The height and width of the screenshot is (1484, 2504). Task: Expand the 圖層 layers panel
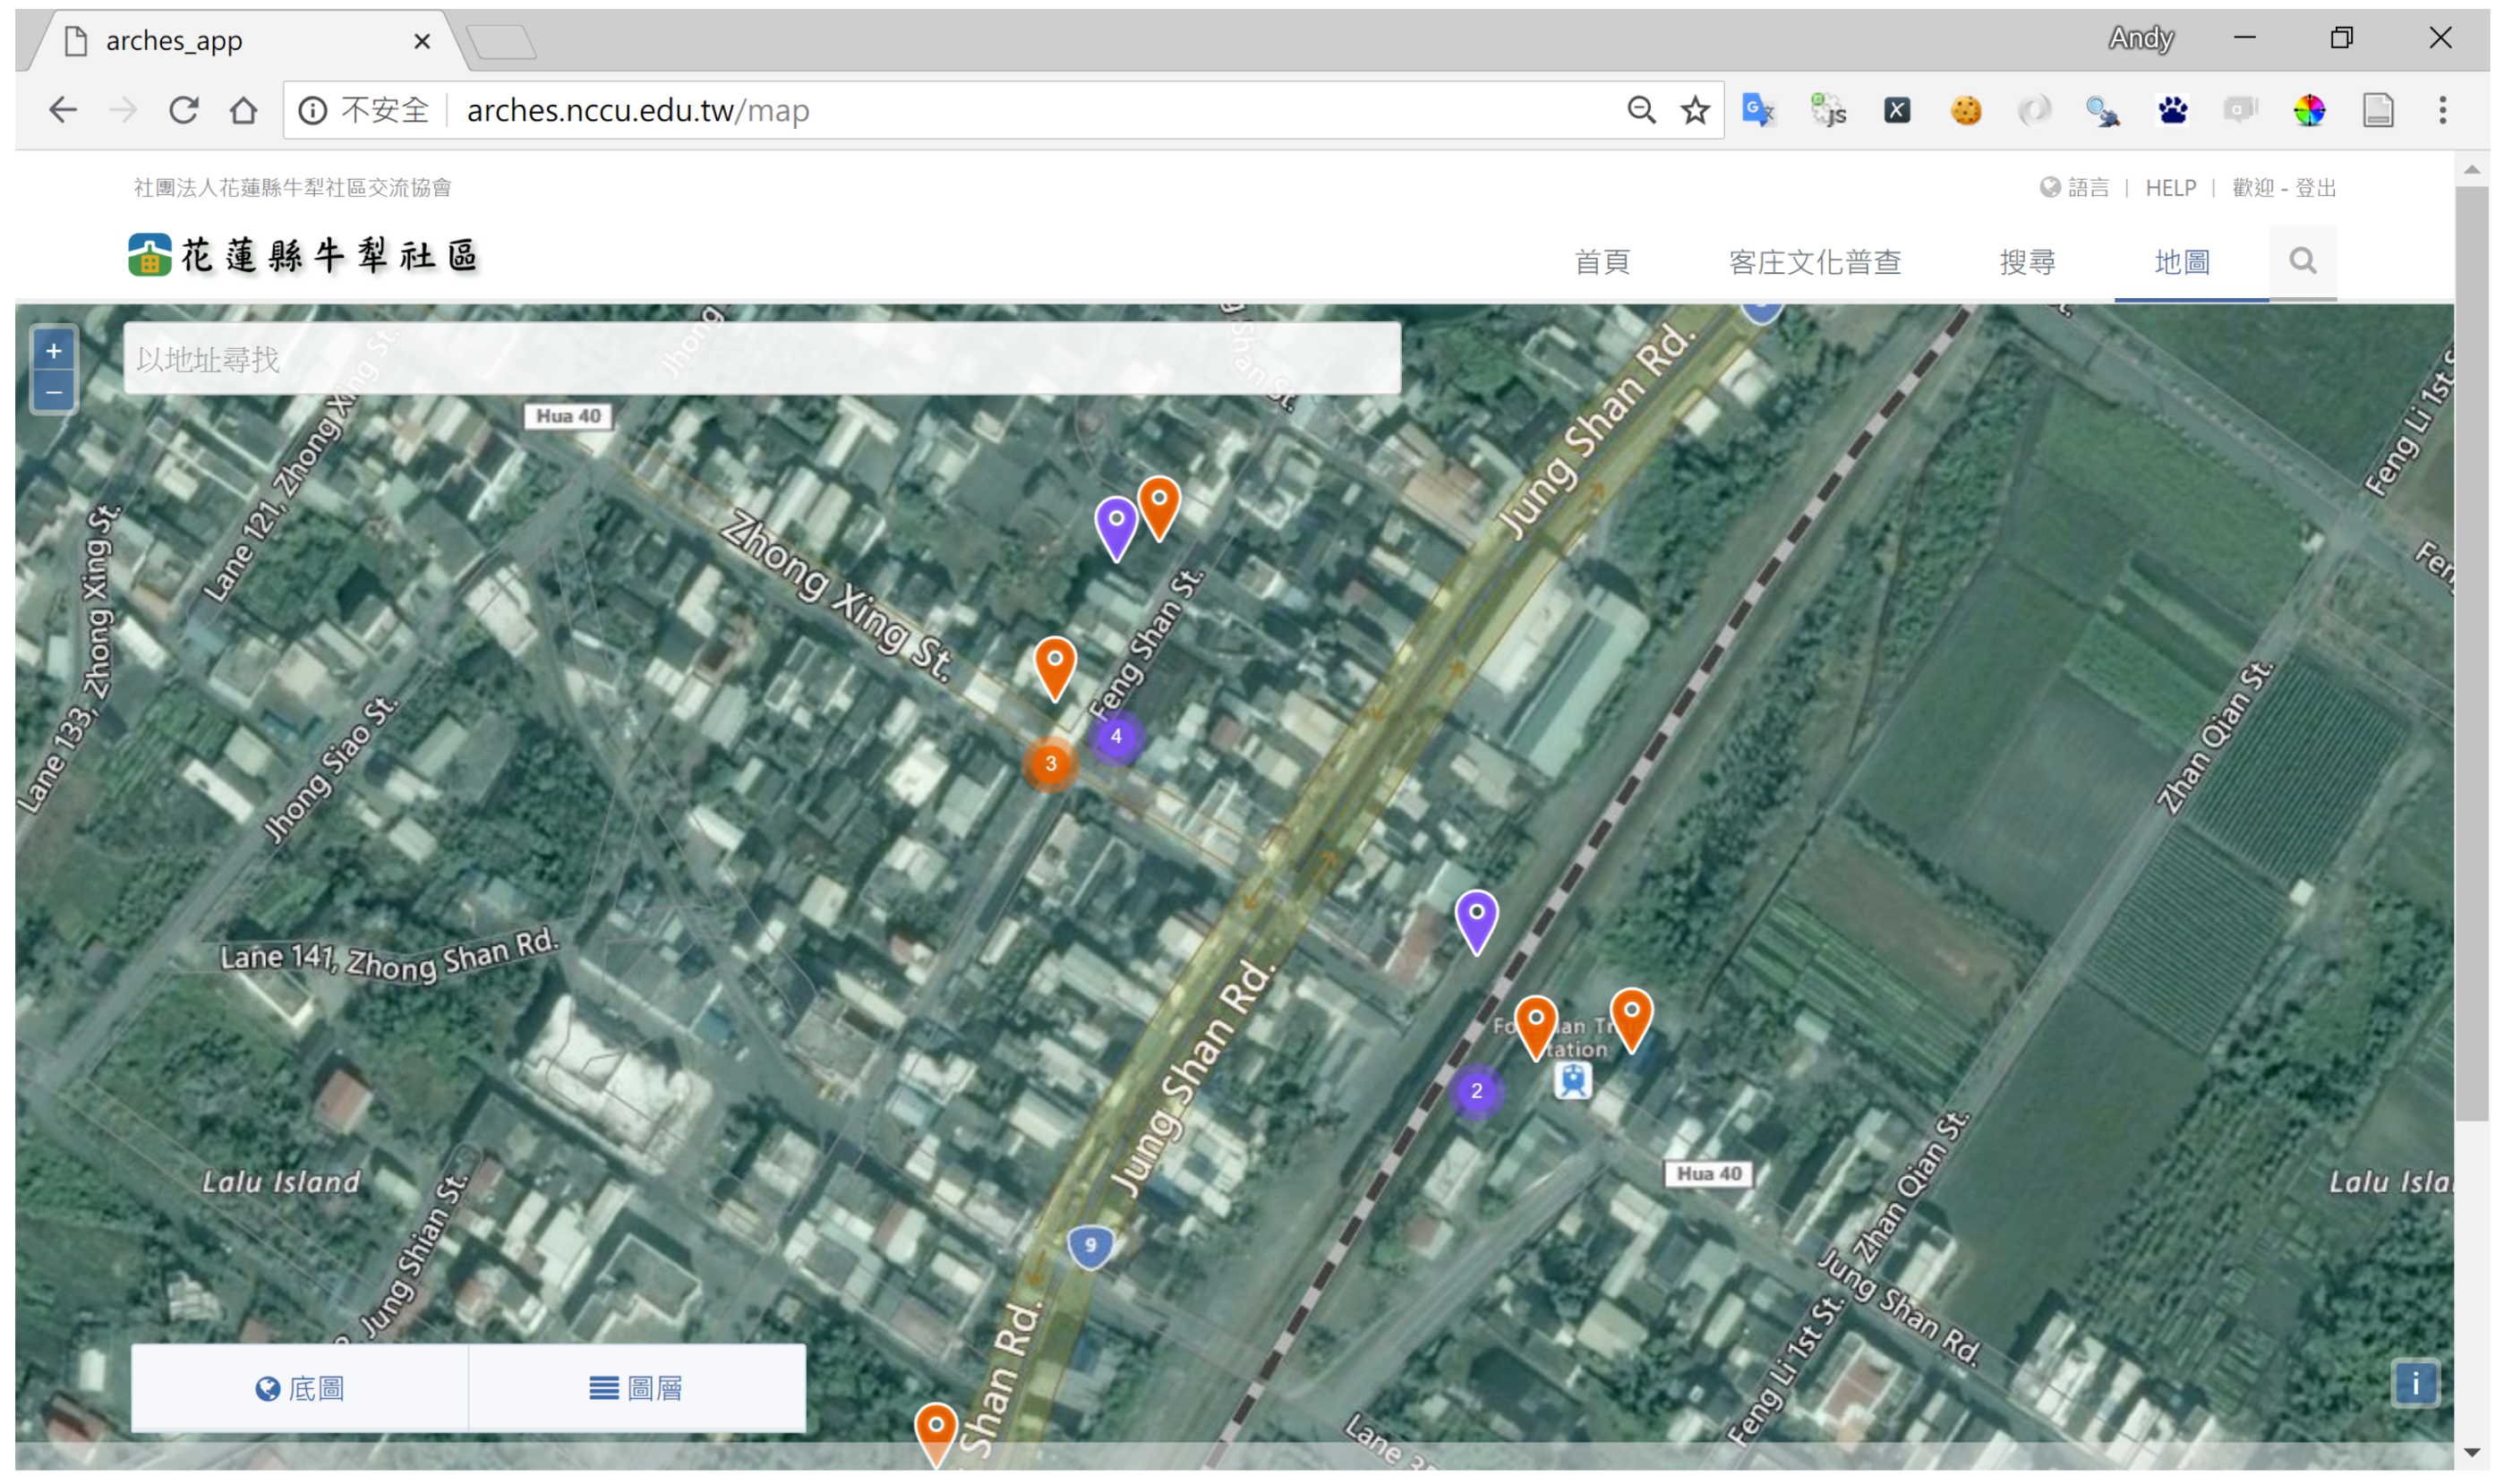(637, 1388)
